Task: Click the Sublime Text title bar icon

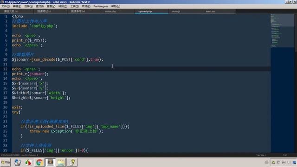Action: [x=2, y=2]
